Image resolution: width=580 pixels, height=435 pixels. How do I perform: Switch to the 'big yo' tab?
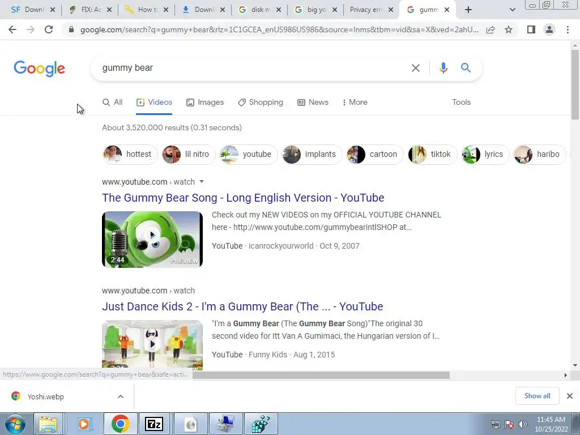(316, 10)
